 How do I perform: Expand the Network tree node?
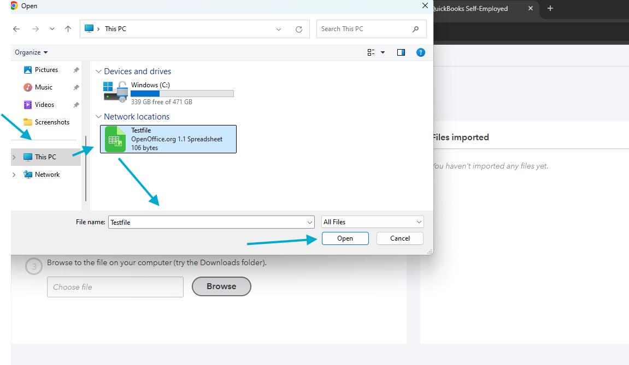coord(14,175)
